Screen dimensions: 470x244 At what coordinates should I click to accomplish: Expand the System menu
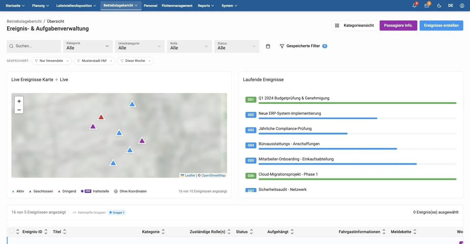coord(229,6)
